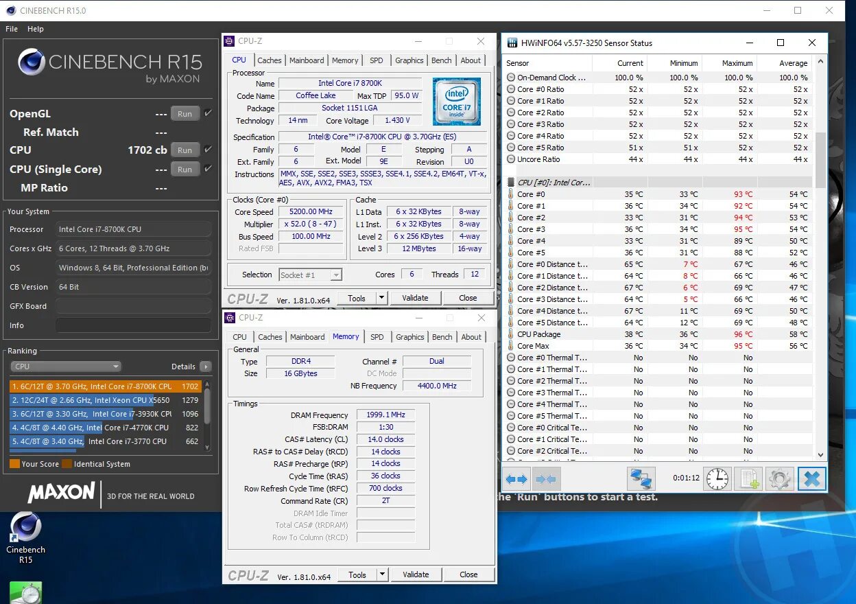856x604 pixels.
Task: Open the Cinebench R15 desktop shortcut
Action: tap(25, 538)
